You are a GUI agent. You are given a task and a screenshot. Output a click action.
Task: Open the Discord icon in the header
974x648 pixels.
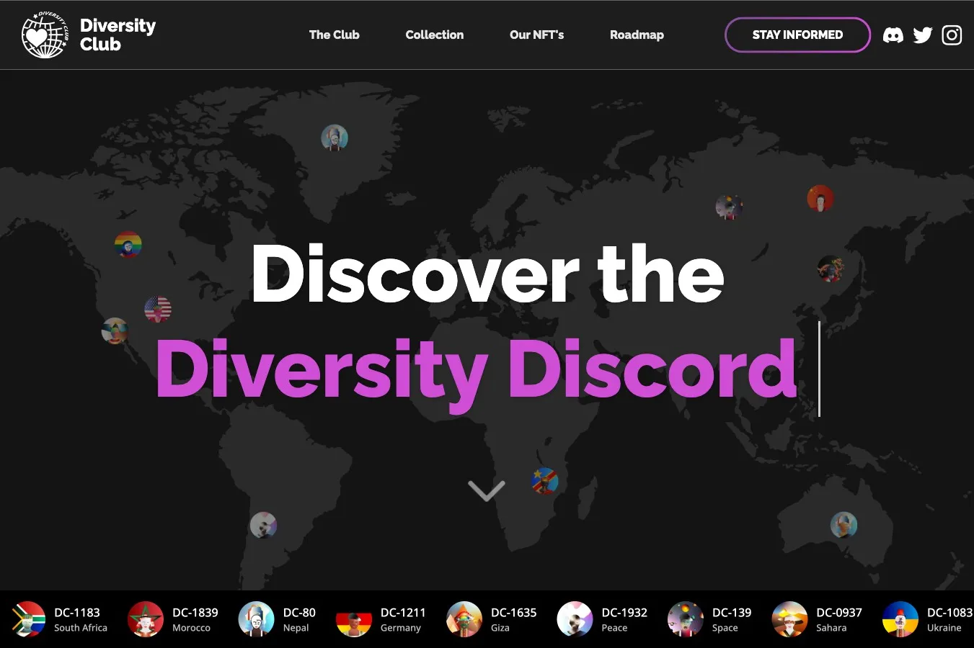pos(893,35)
